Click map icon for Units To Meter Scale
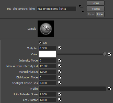The width and height of the screenshot is (113, 103). point(60,94)
